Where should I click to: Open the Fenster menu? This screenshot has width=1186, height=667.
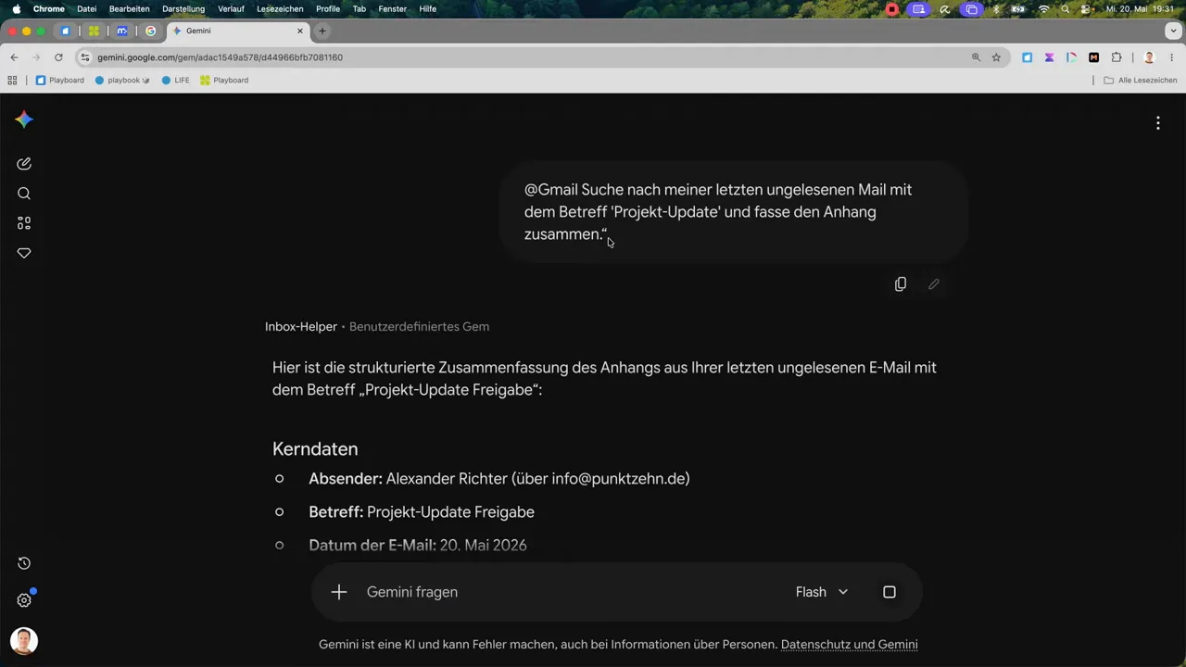point(392,8)
